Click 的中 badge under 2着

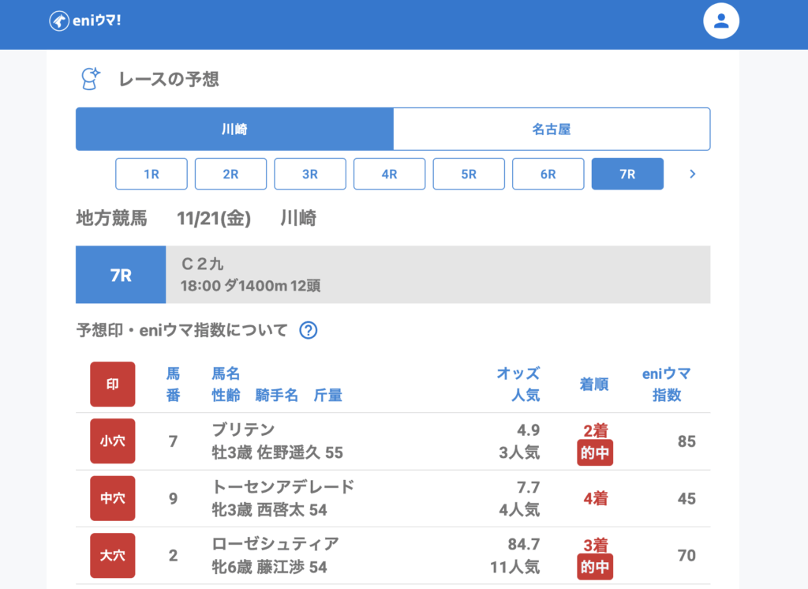(595, 453)
